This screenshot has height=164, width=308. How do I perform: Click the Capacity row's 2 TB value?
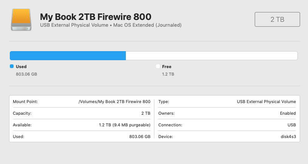pyautogui.click(x=146, y=113)
